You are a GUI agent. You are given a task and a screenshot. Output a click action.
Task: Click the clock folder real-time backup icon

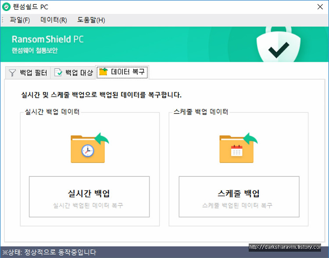pyautogui.click(x=89, y=148)
